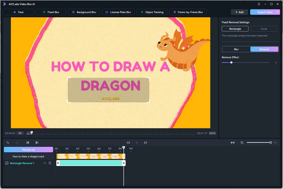This screenshot has height=189, width=283.
Task: Jump to next frame
Action: click(x=145, y=143)
